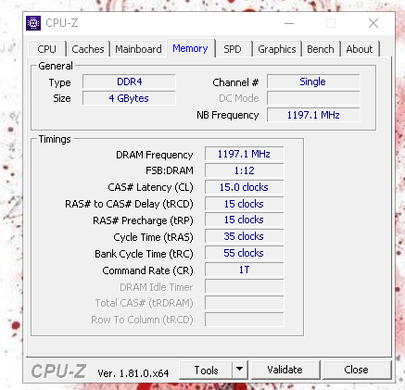Screen dimensions: 405x390
Task: Select the Mainboard tab
Action: [138, 49]
